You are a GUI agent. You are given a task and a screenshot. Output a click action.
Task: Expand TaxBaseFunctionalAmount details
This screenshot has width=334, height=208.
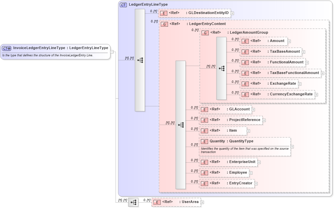tap(322, 73)
